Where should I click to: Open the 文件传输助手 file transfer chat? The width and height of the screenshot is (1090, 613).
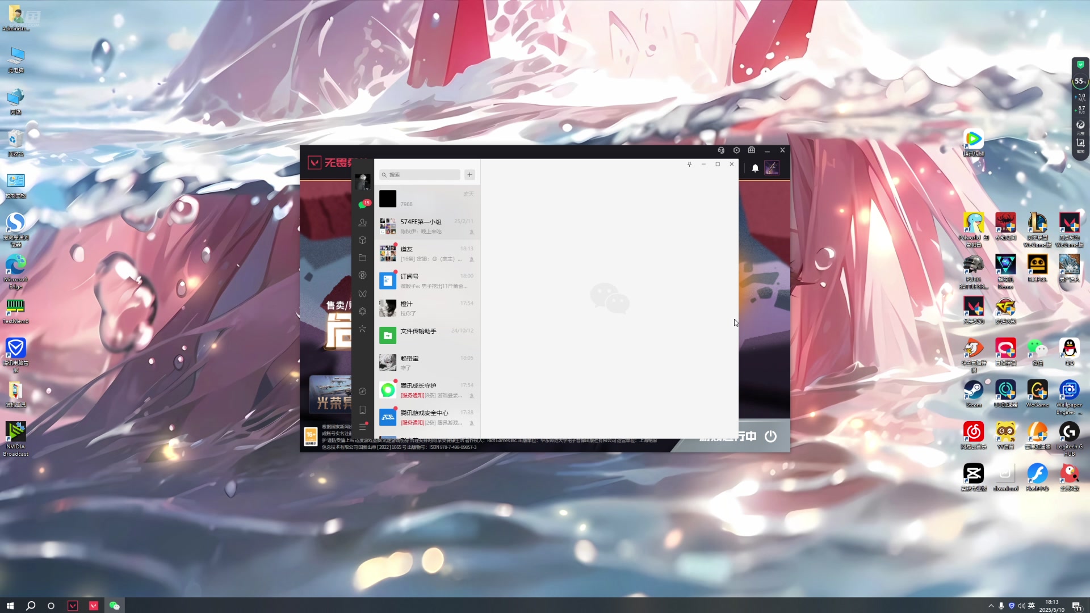(427, 335)
